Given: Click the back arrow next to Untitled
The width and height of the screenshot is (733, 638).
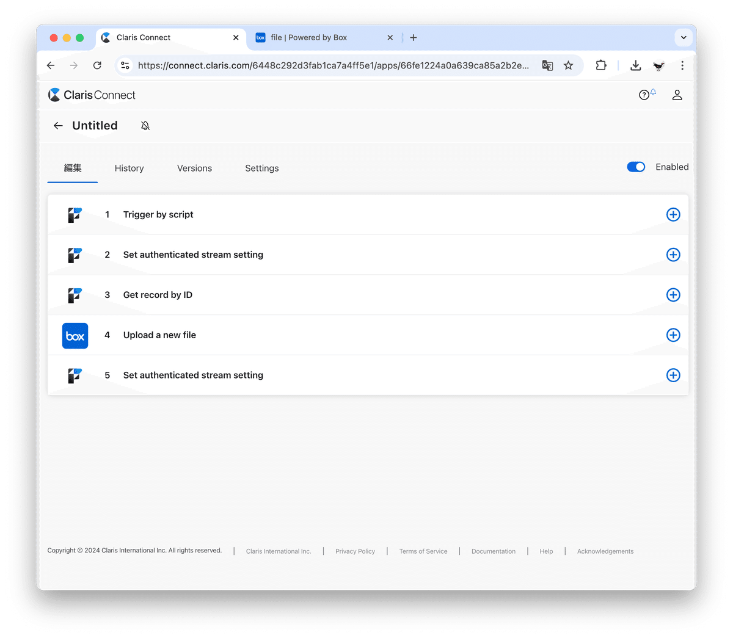Looking at the screenshot, I should click(x=58, y=125).
